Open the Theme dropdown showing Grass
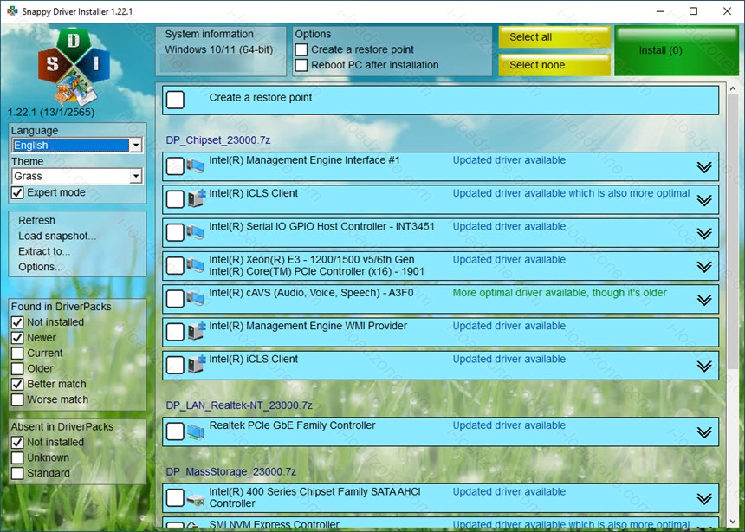The image size is (745, 532). click(76, 176)
